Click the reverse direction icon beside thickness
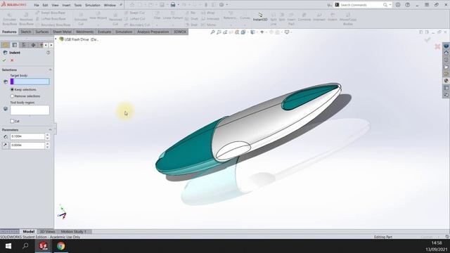 tap(5, 136)
